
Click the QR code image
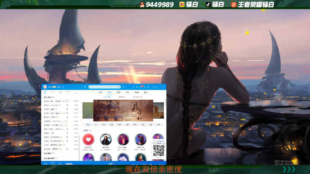pos(159,150)
